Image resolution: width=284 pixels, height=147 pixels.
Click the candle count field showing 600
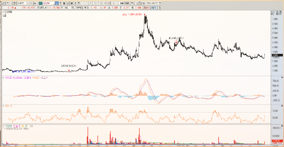(122, 3)
